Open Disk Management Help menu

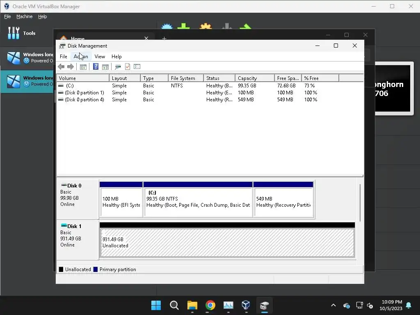[116, 57]
